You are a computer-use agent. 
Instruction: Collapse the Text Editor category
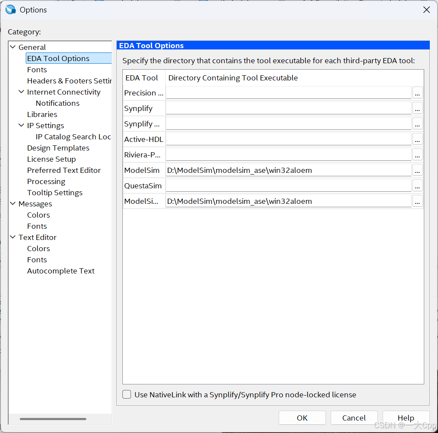pyautogui.click(x=13, y=237)
